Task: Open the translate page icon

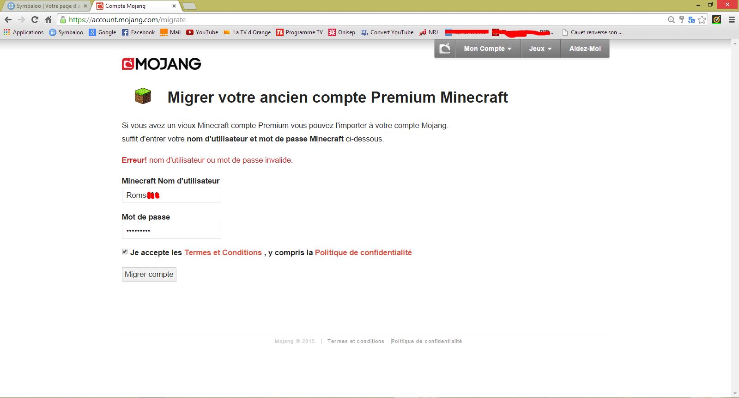Action: (x=691, y=19)
